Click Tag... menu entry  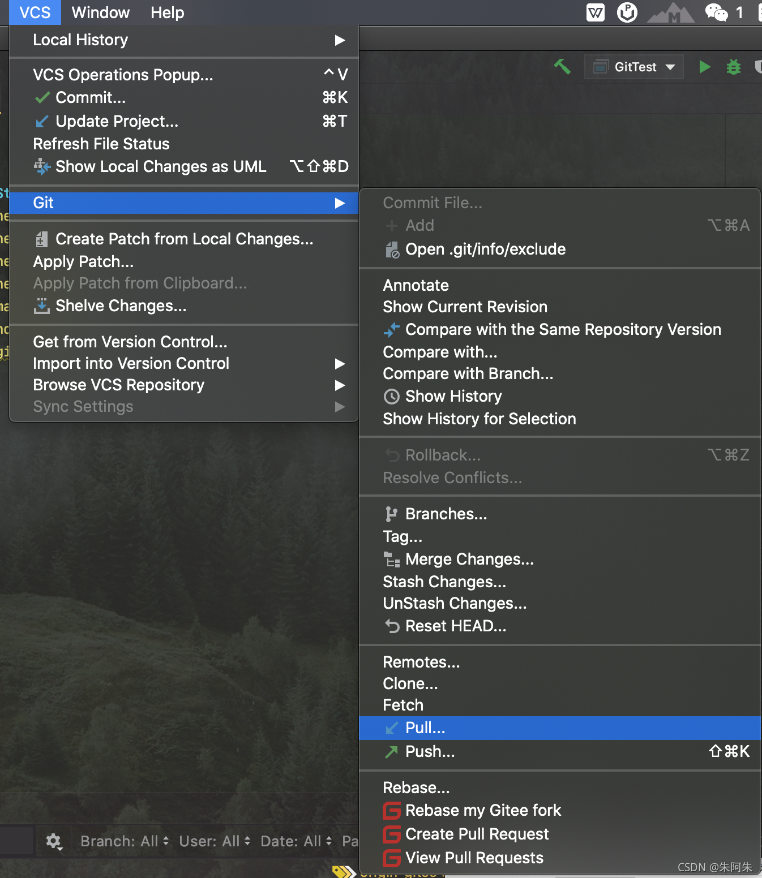[559, 536]
